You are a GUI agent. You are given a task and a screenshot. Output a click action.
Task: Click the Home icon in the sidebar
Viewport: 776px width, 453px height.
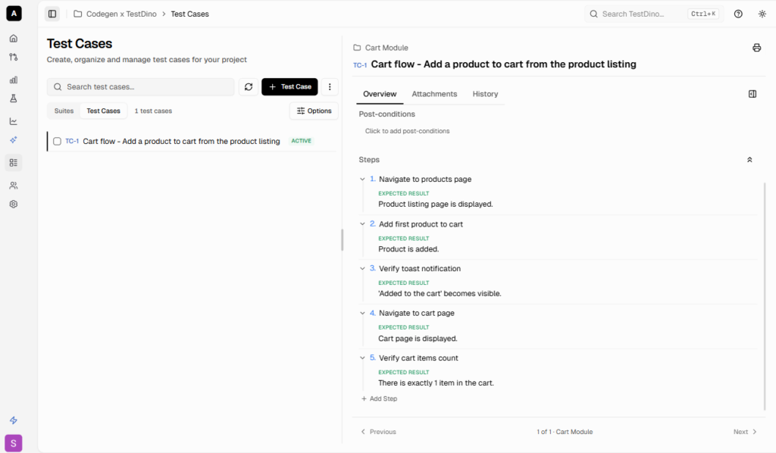[x=14, y=38]
